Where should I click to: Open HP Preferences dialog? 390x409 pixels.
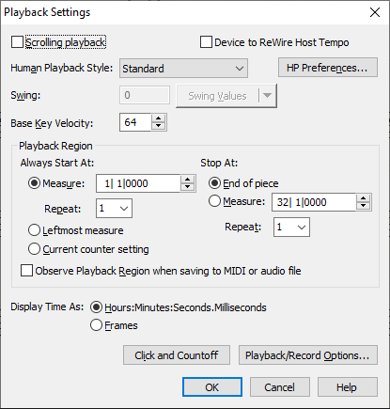tap(328, 68)
